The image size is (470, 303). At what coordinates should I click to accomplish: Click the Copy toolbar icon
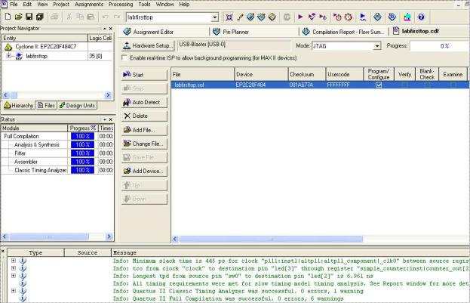[80, 17]
